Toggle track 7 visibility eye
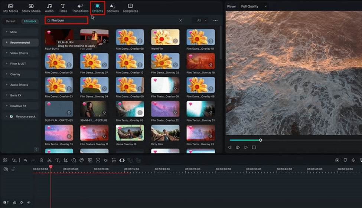This screenshot has height=208, width=362. [x=29, y=202]
